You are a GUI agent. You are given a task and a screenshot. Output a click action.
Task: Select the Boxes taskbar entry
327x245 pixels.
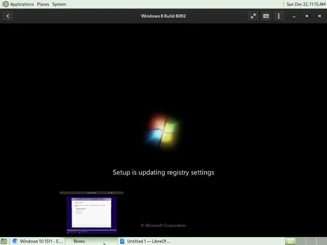pos(91,241)
